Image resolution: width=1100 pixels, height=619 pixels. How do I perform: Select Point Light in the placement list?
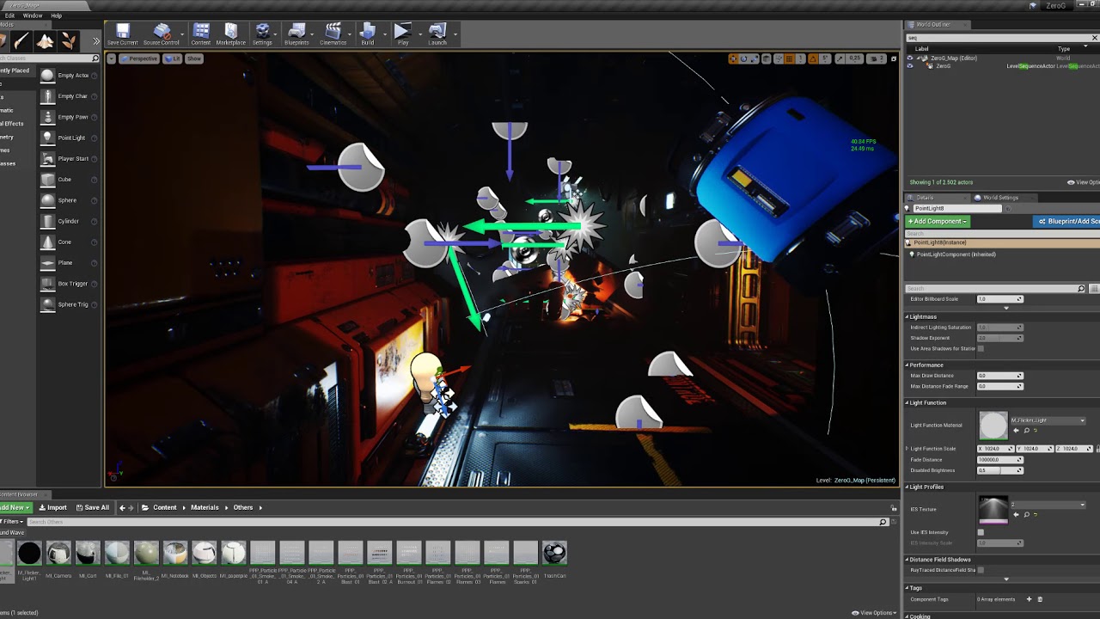tap(69, 138)
